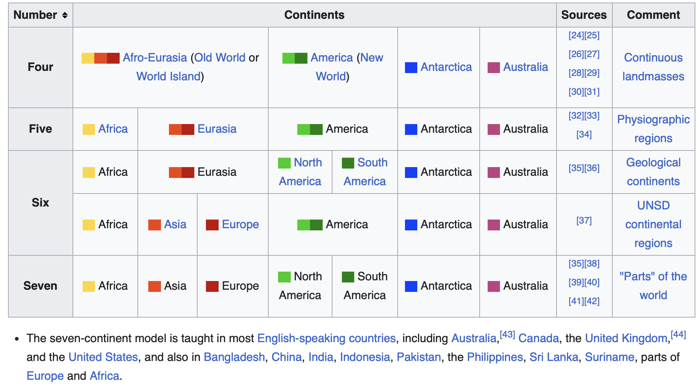
Task: Open citation reference [37]
Action: (x=584, y=221)
